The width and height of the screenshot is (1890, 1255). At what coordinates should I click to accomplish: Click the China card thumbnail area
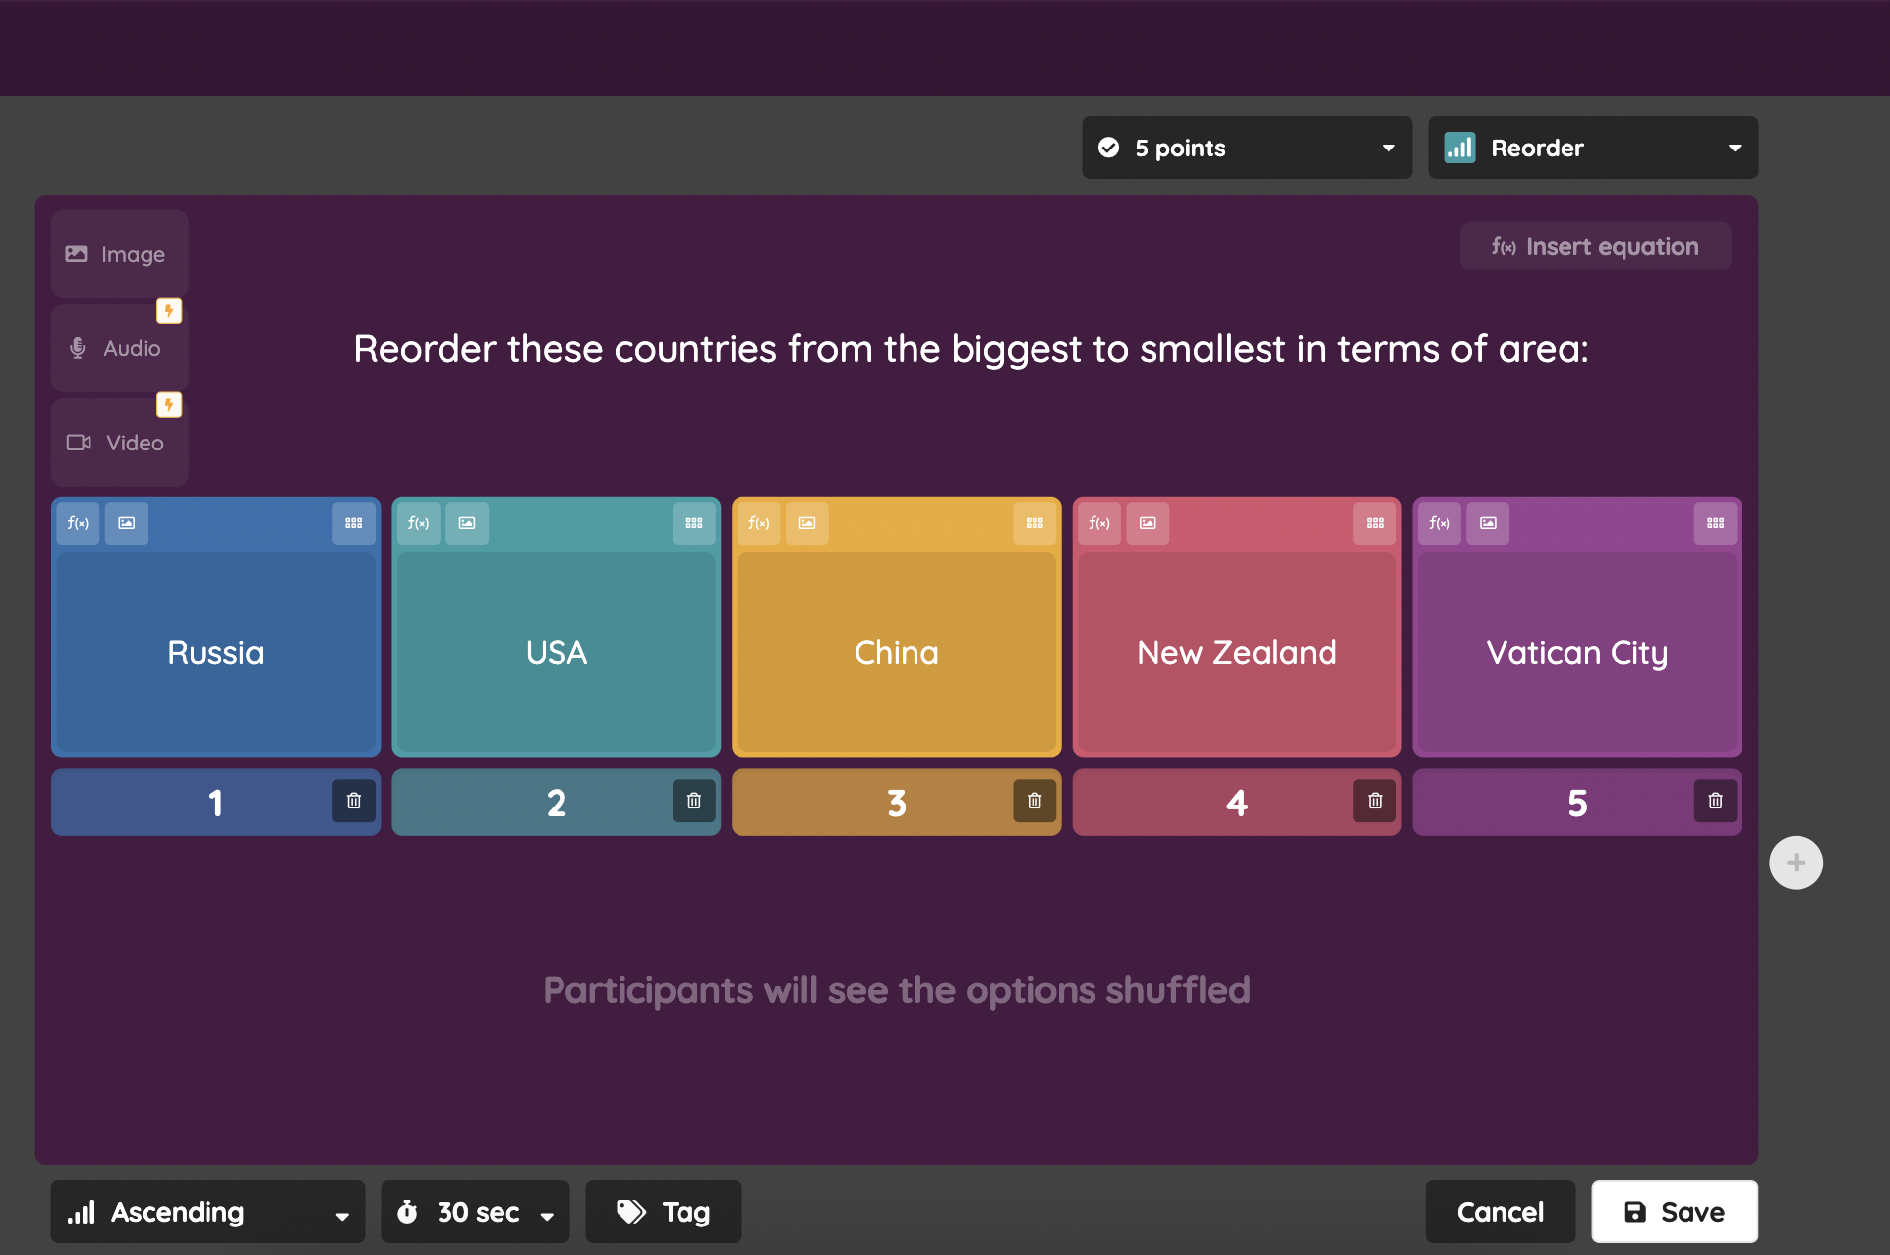click(806, 522)
